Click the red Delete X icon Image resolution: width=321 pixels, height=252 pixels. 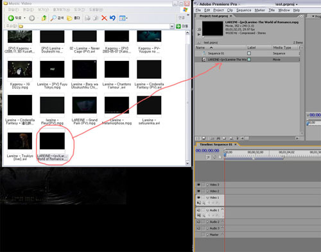pos(104,18)
